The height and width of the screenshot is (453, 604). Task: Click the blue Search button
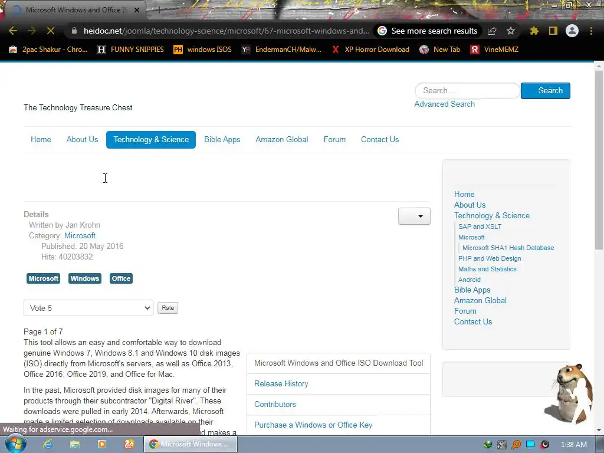click(x=546, y=90)
